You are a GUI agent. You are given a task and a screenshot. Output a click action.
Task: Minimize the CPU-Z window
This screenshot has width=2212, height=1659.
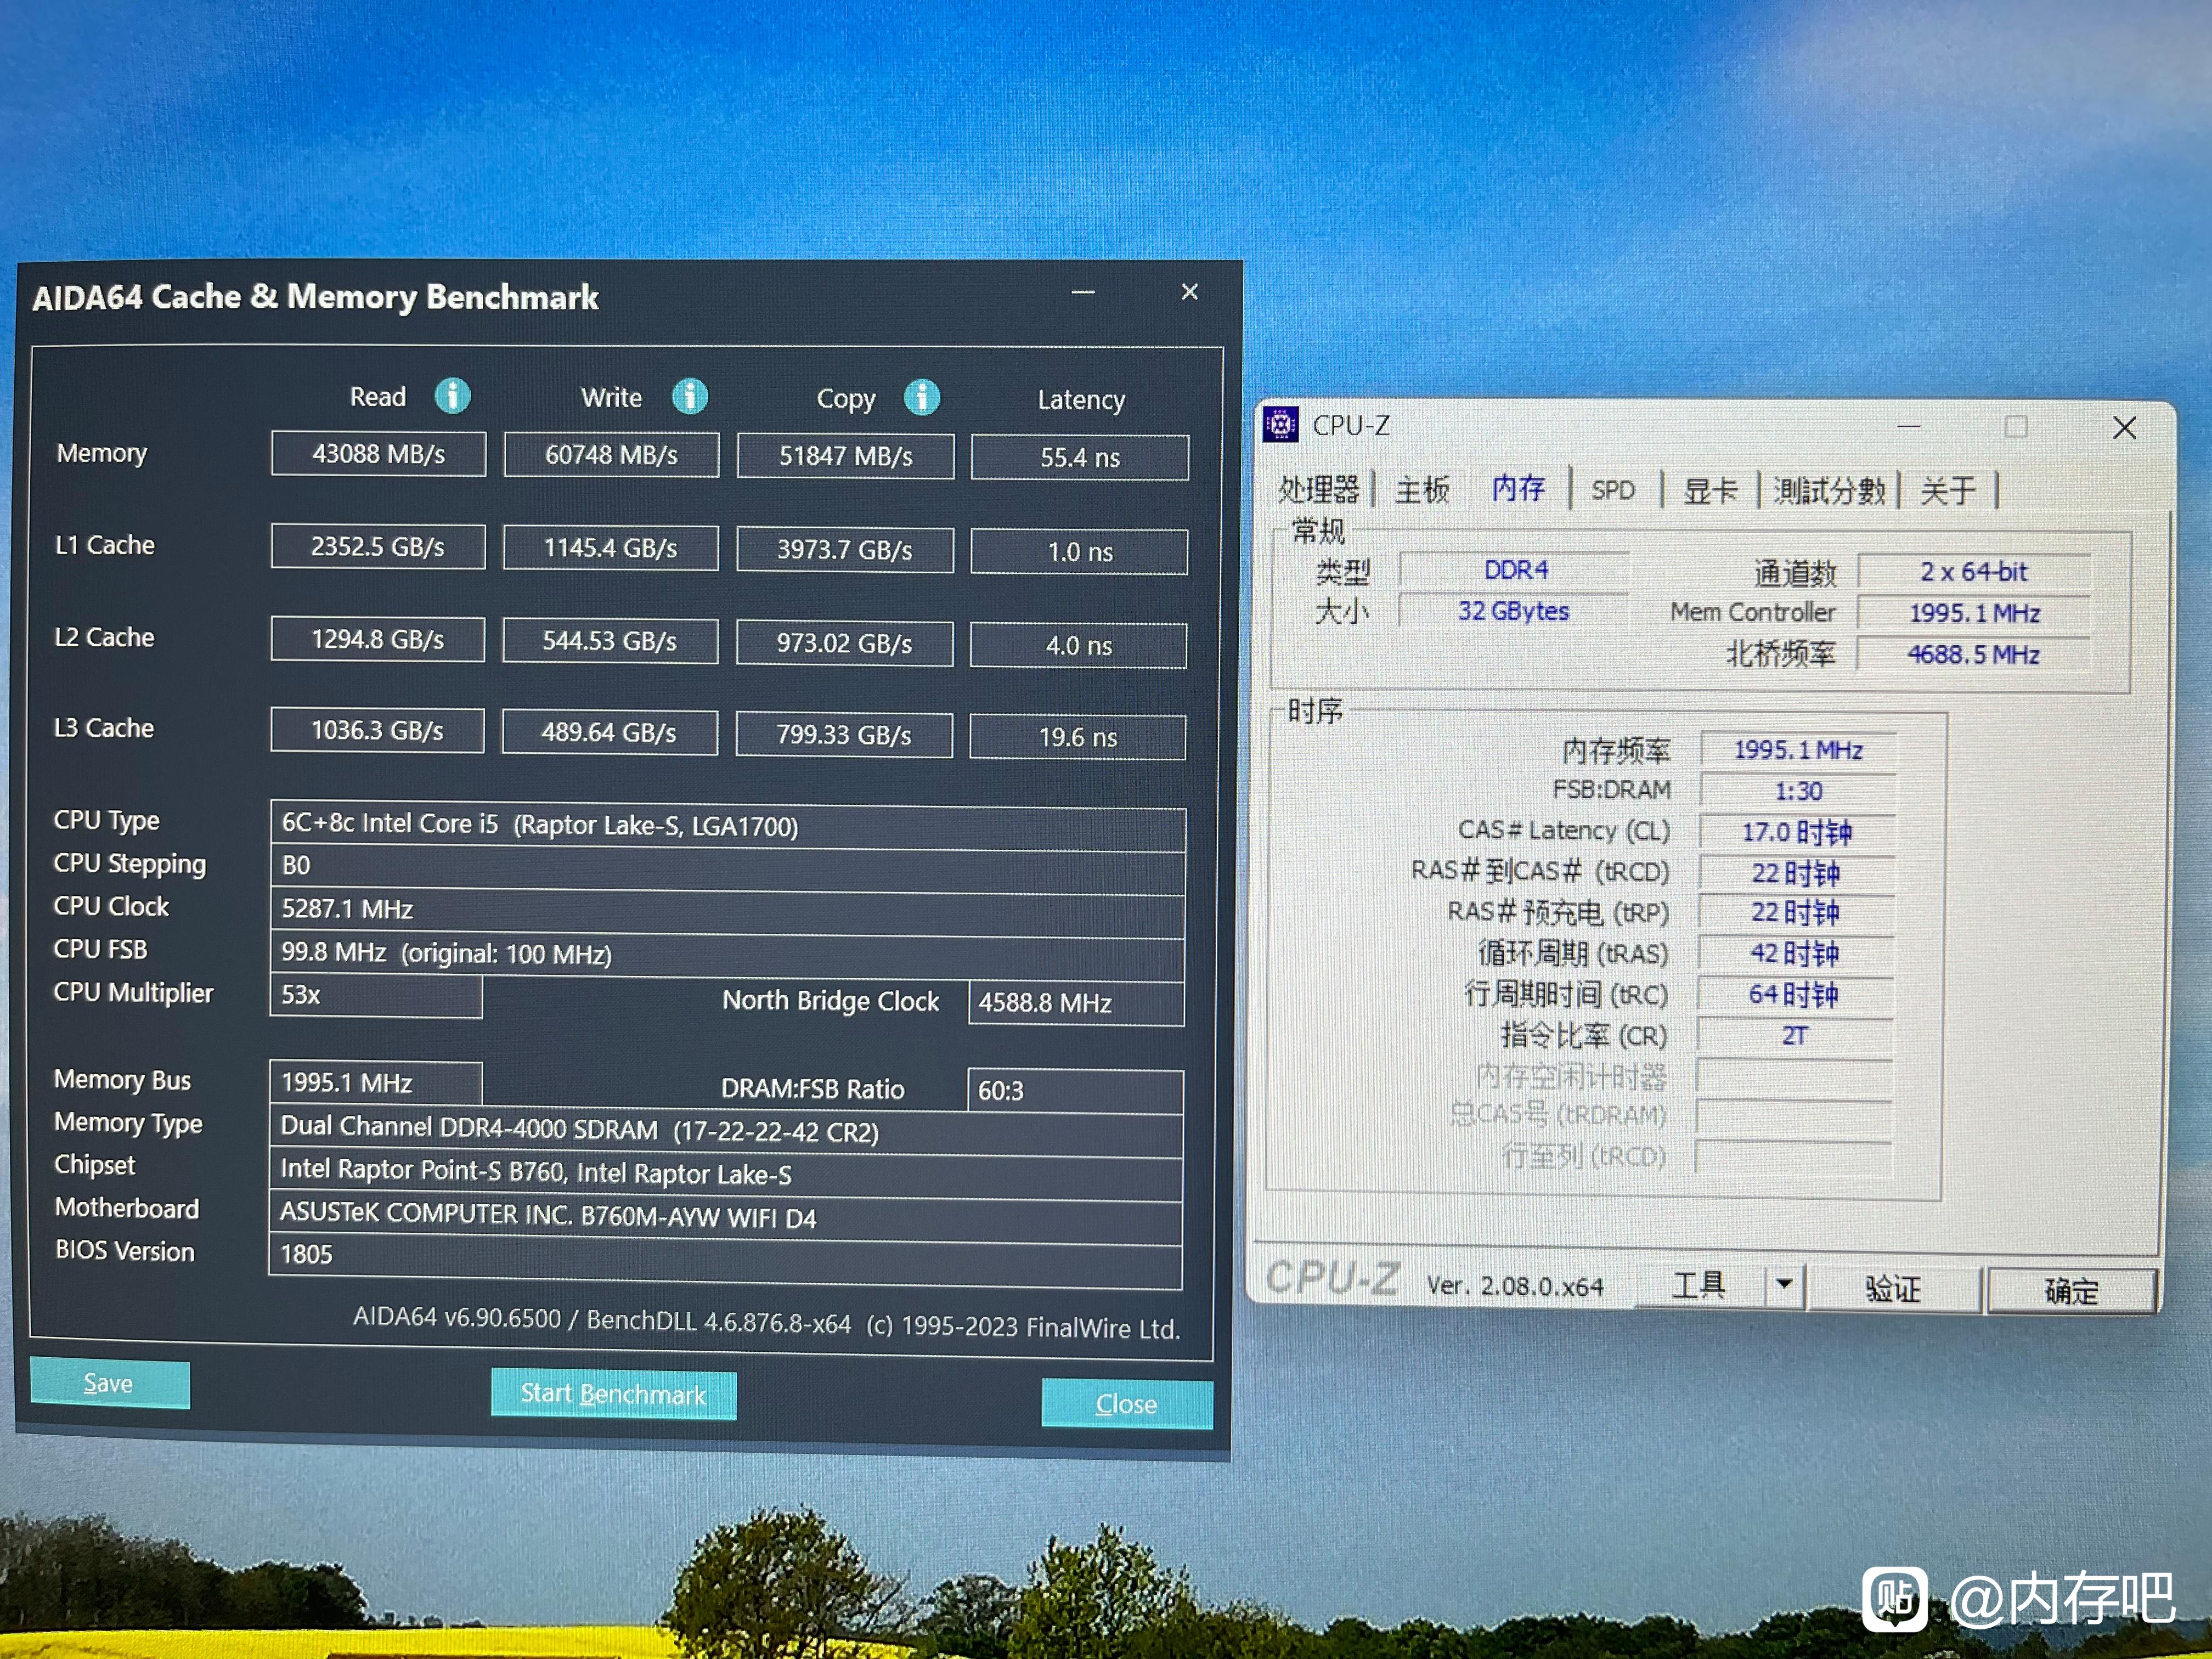(1908, 427)
